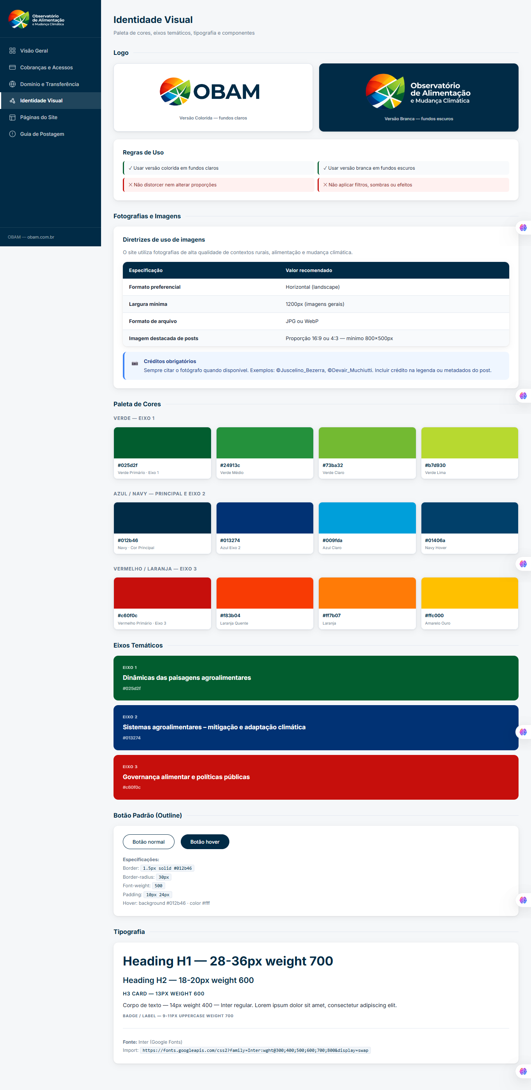Select the Identidade Visual sidebar item

coord(50,101)
